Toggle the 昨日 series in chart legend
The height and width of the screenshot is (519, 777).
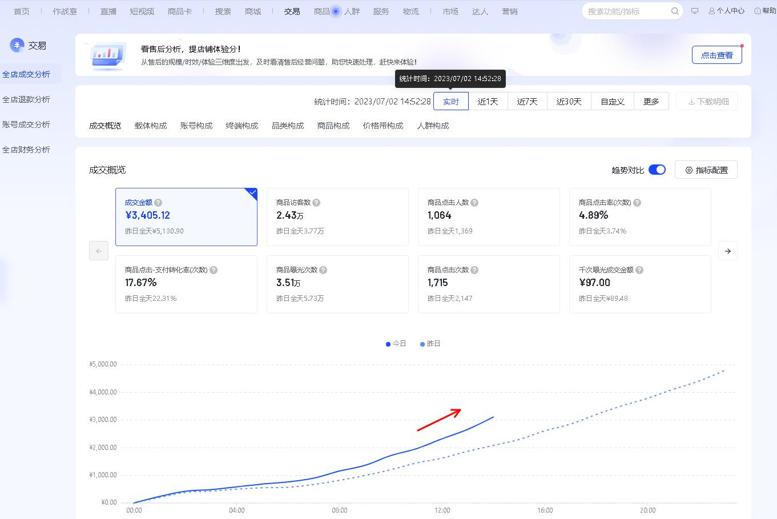click(429, 343)
